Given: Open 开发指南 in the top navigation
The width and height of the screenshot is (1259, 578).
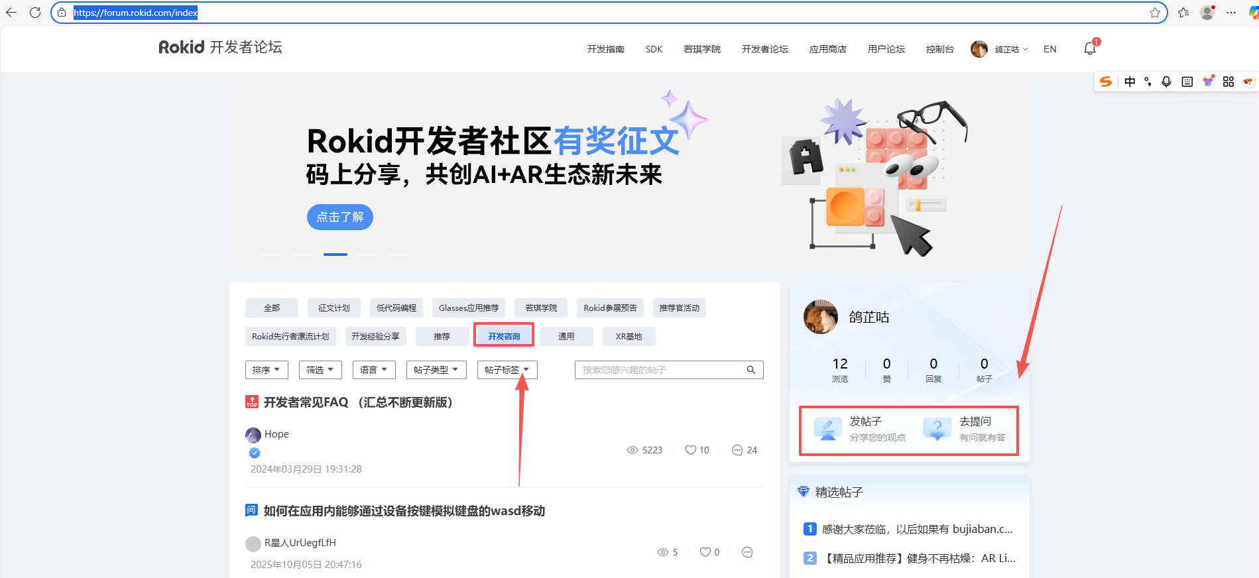Looking at the screenshot, I should pos(605,49).
